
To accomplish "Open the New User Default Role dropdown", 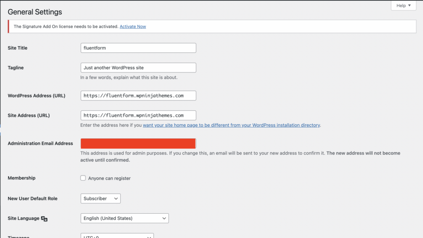I will click(100, 198).
